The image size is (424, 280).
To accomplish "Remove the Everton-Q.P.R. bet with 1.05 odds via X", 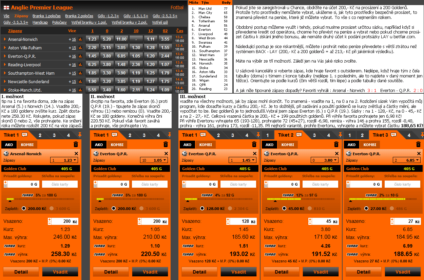I will [166, 154].
